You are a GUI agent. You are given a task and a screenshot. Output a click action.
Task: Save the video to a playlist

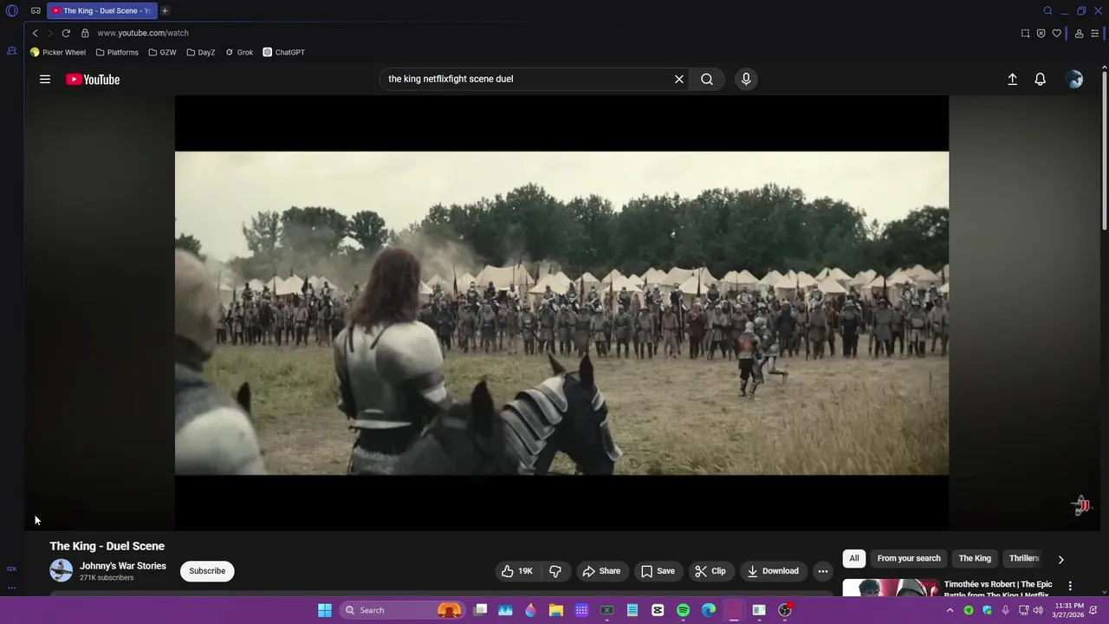pyautogui.click(x=658, y=571)
